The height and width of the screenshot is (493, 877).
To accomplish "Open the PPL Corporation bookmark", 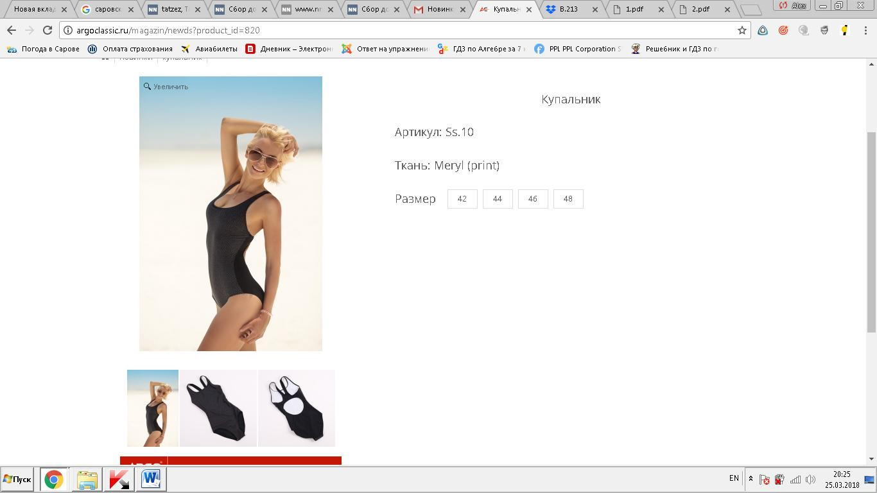I will tap(578, 49).
